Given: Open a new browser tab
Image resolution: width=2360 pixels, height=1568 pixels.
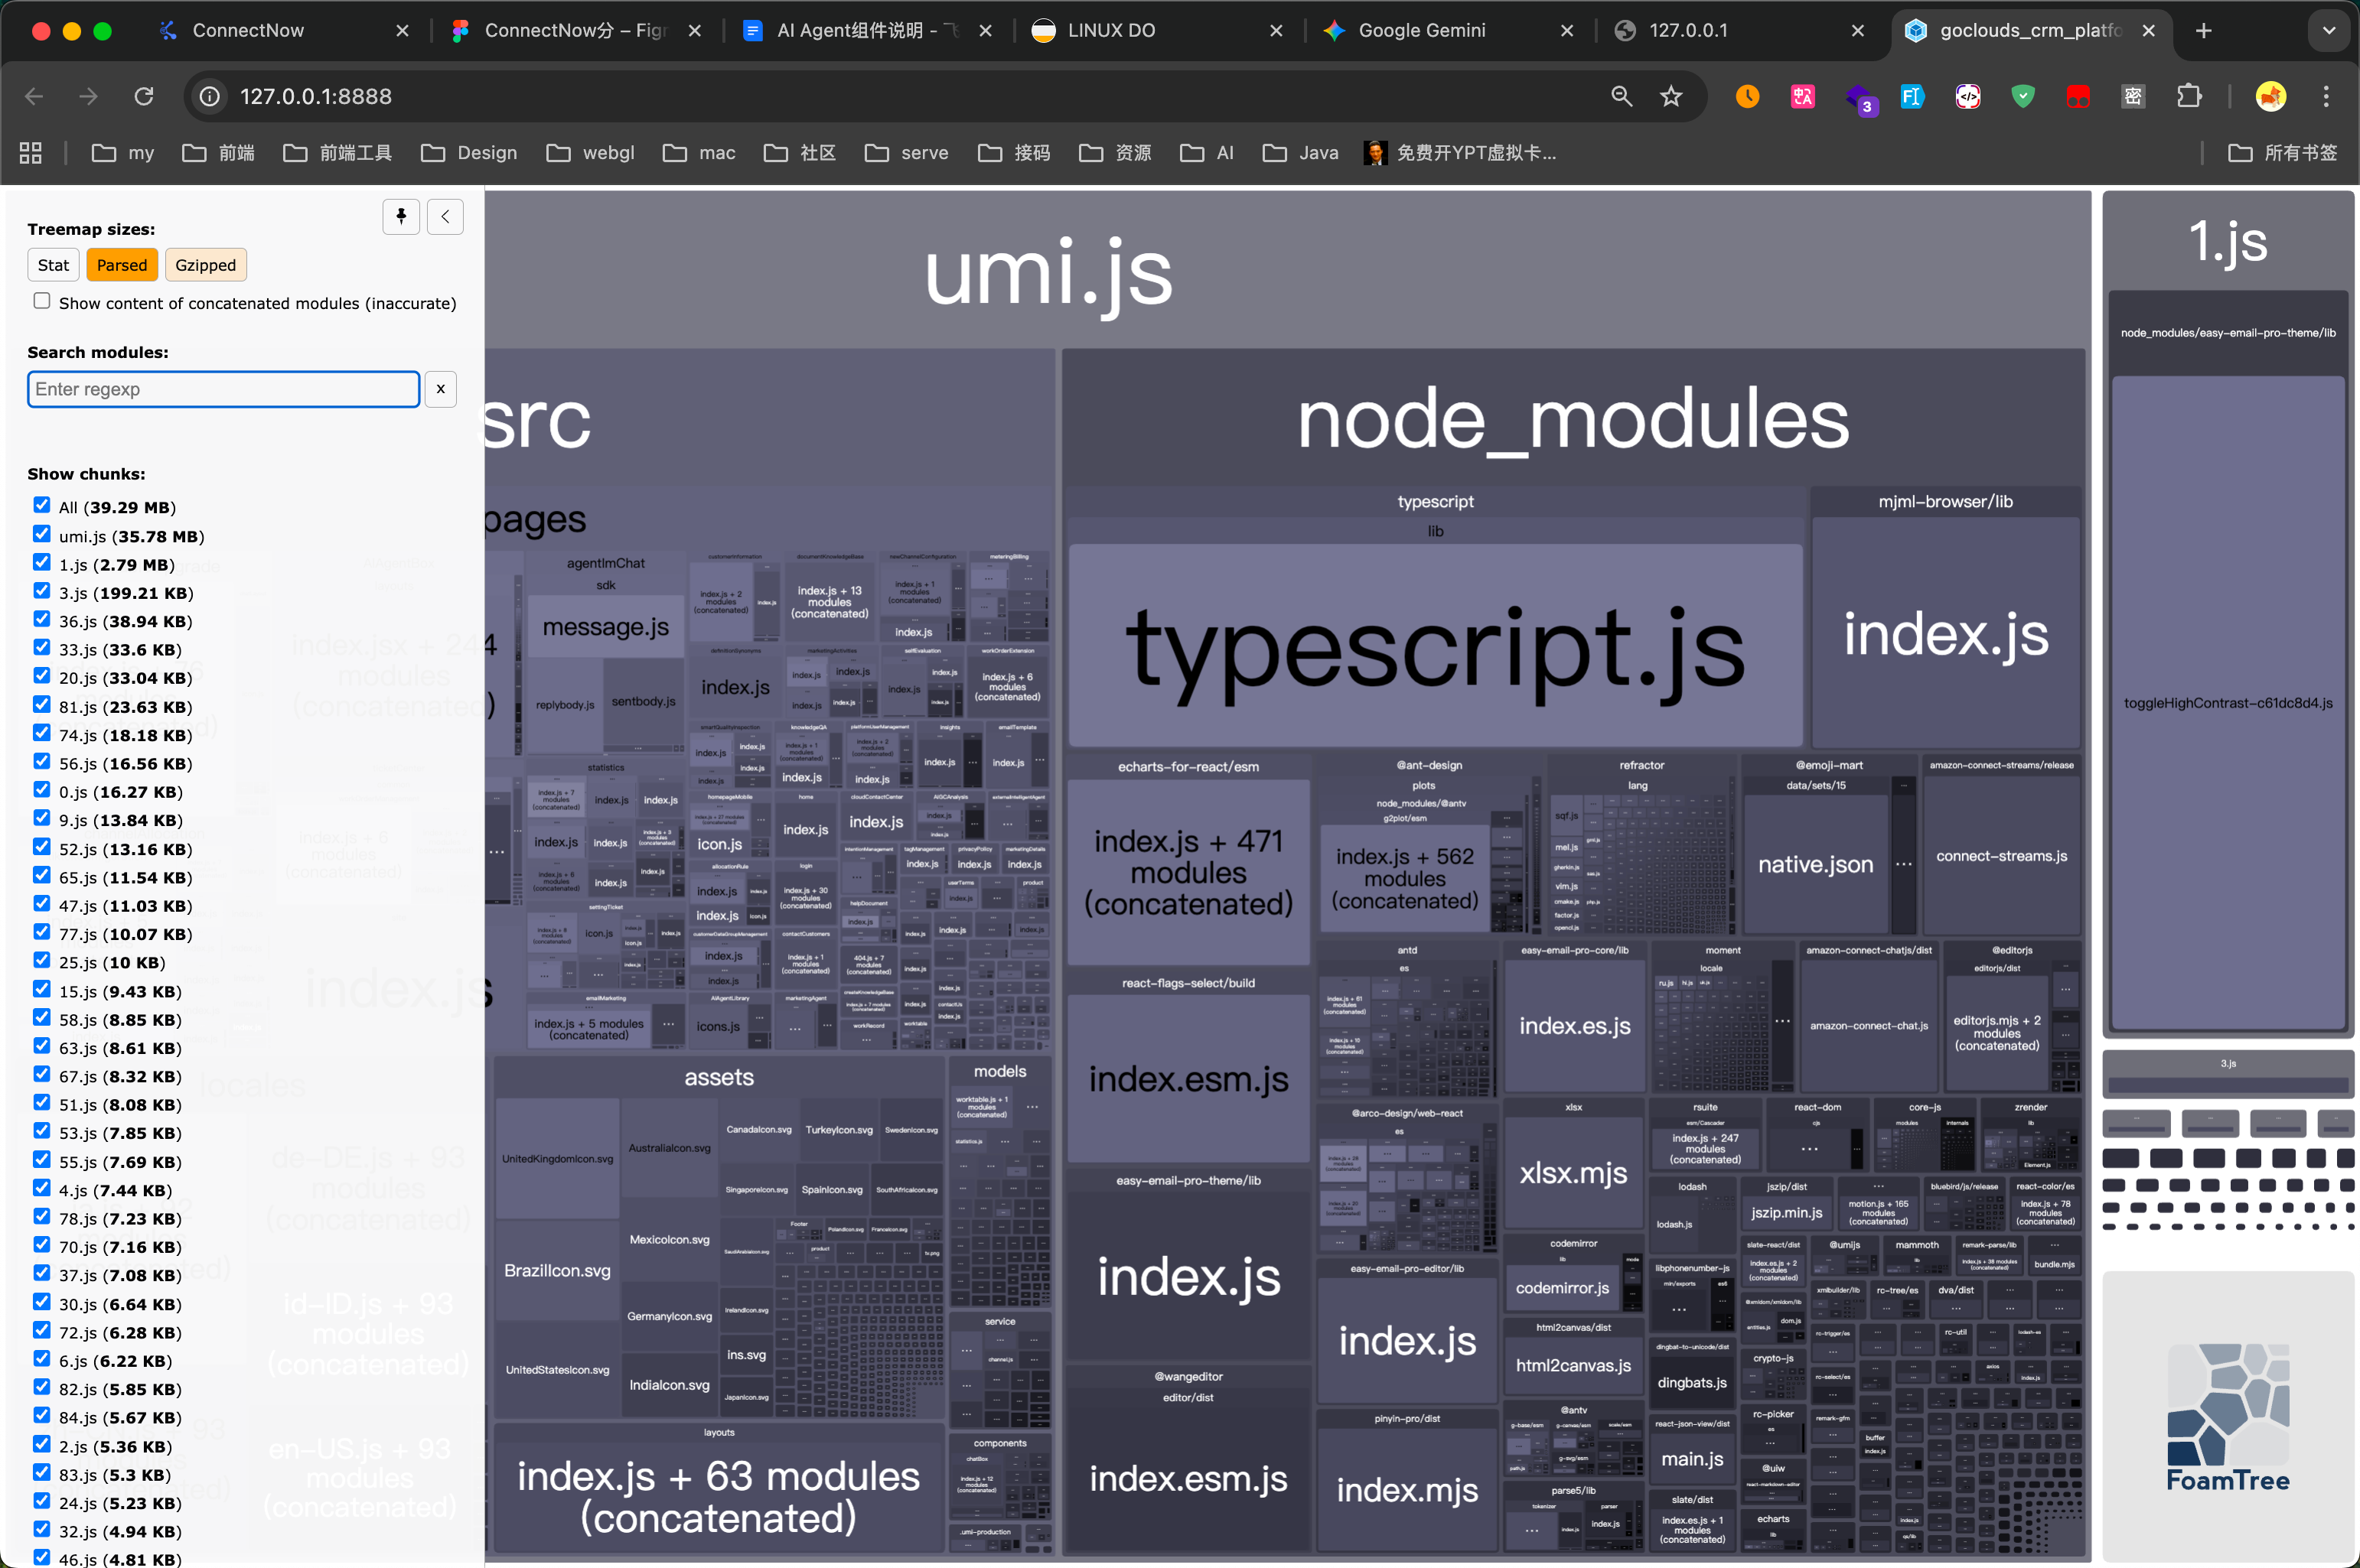Looking at the screenshot, I should pos(2204,31).
